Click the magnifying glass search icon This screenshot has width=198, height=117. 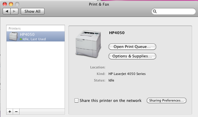click(155, 12)
